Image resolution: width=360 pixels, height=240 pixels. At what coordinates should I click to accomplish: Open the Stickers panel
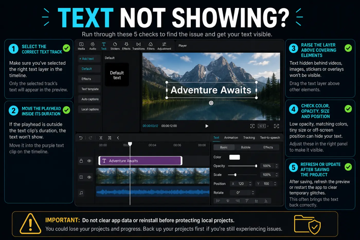[115, 46]
